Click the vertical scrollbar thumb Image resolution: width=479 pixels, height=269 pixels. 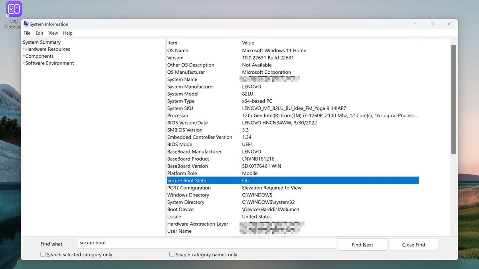click(453, 100)
